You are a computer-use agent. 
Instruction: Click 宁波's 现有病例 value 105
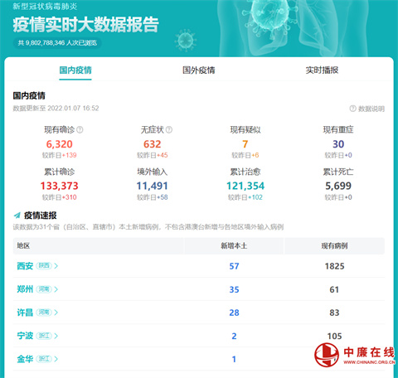pos(334,336)
